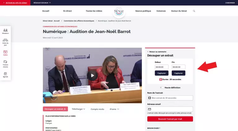
Task: Expand the Télécharger dropdown
Action: click(78, 109)
